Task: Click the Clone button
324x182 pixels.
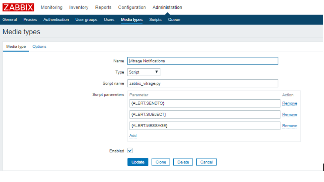Action: pyautogui.click(x=161, y=162)
